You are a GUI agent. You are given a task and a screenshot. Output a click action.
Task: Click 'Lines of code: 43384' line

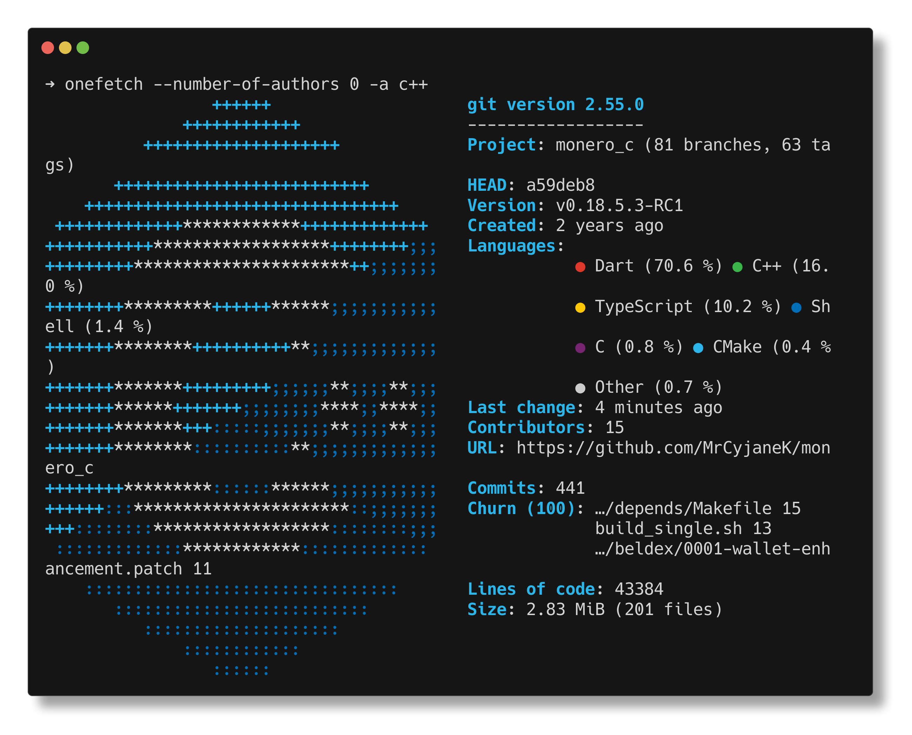coord(565,589)
